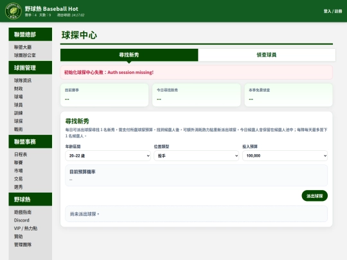Open 聯盟大廳 in the sidebar
The width and height of the screenshot is (347, 260).
pos(22,47)
